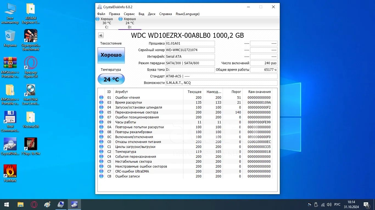The image size is (375, 210).
Task: Open the Victoria536 folder icon
Action: (31, 119)
